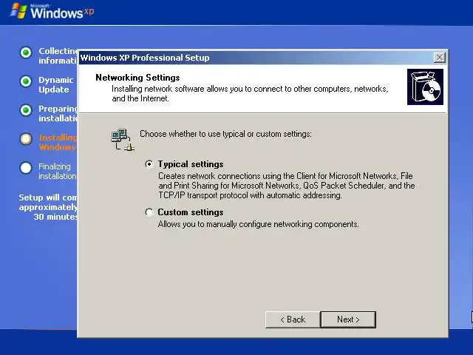
Task: Click the 'Allows you to manually configure' text
Action: coord(258,224)
